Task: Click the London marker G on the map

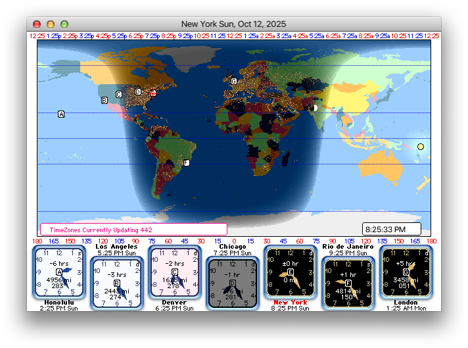Action: (233, 82)
